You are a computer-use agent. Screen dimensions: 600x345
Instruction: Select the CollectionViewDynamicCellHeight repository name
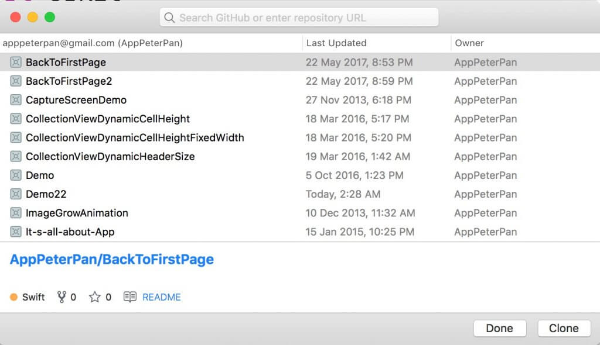point(108,119)
